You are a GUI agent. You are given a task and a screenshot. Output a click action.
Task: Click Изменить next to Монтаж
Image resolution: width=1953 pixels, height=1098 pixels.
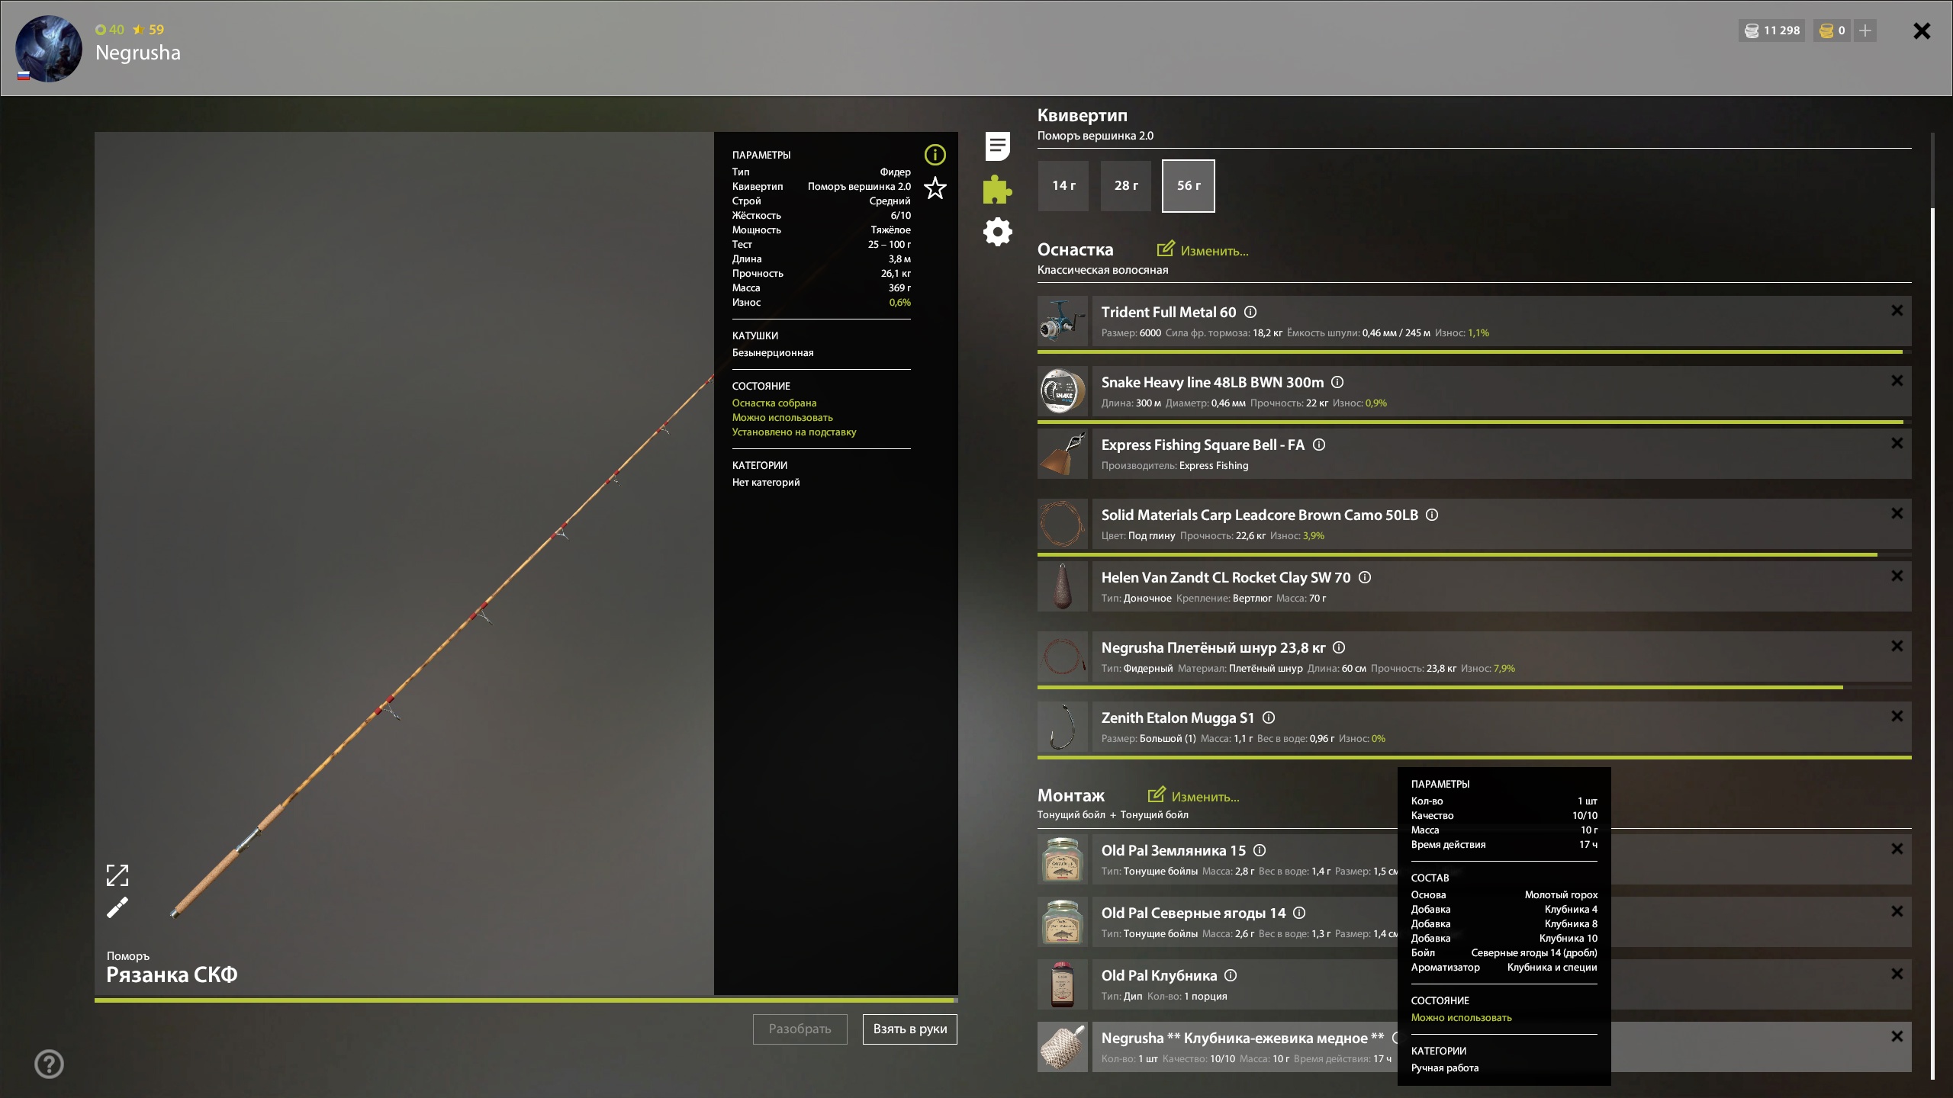click(x=1193, y=796)
